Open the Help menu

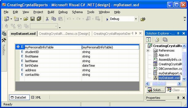click(x=117, y=12)
